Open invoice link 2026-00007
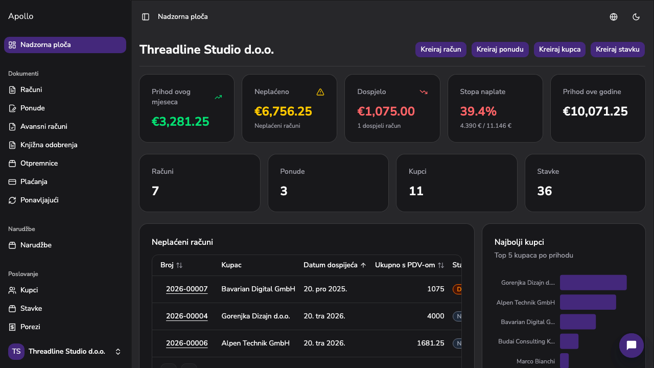Viewport: 654px width, 368px height. [x=187, y=289]
